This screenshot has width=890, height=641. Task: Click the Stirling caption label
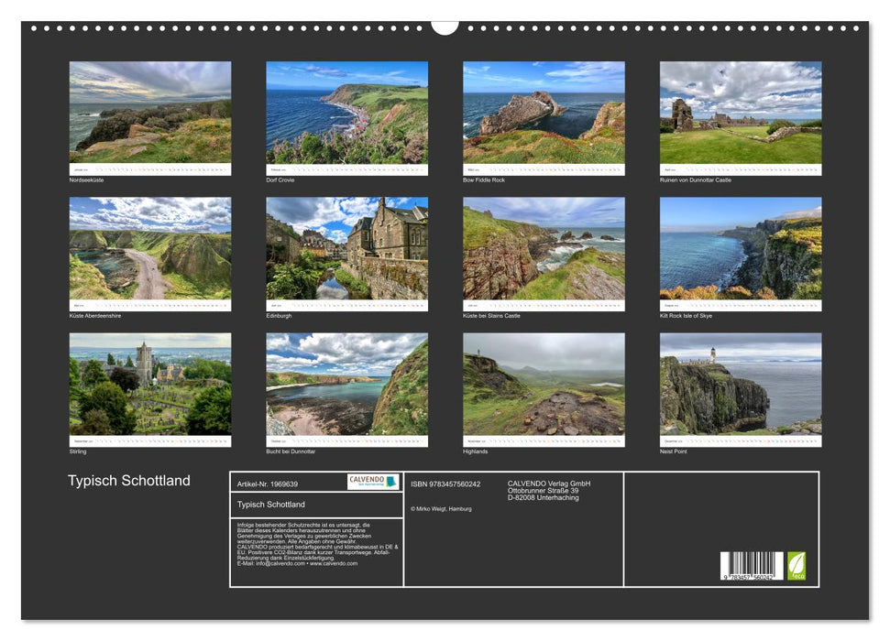[x=77, y=451]
